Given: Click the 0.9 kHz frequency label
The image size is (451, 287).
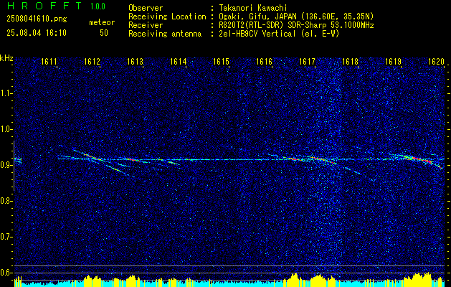Looking at the screenshot, I should click(x=6, y=165).
